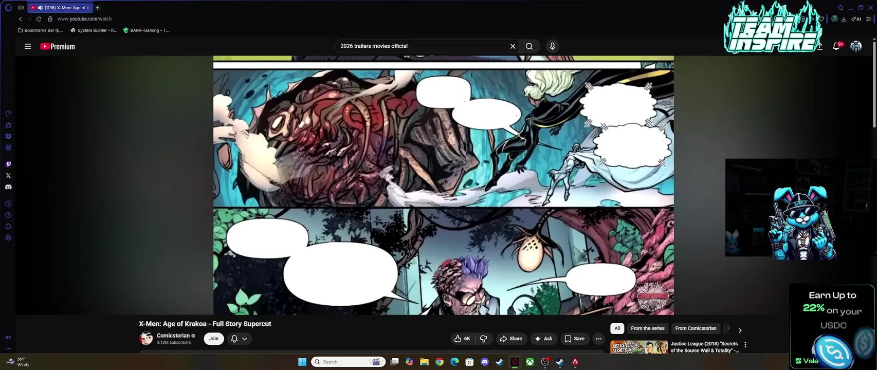Open a new browser tab
This screenshot has width=877, height=370.
coord(97,8)
